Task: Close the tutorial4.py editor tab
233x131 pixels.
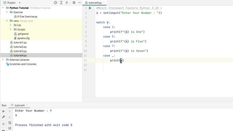Action: pos(104,3)
